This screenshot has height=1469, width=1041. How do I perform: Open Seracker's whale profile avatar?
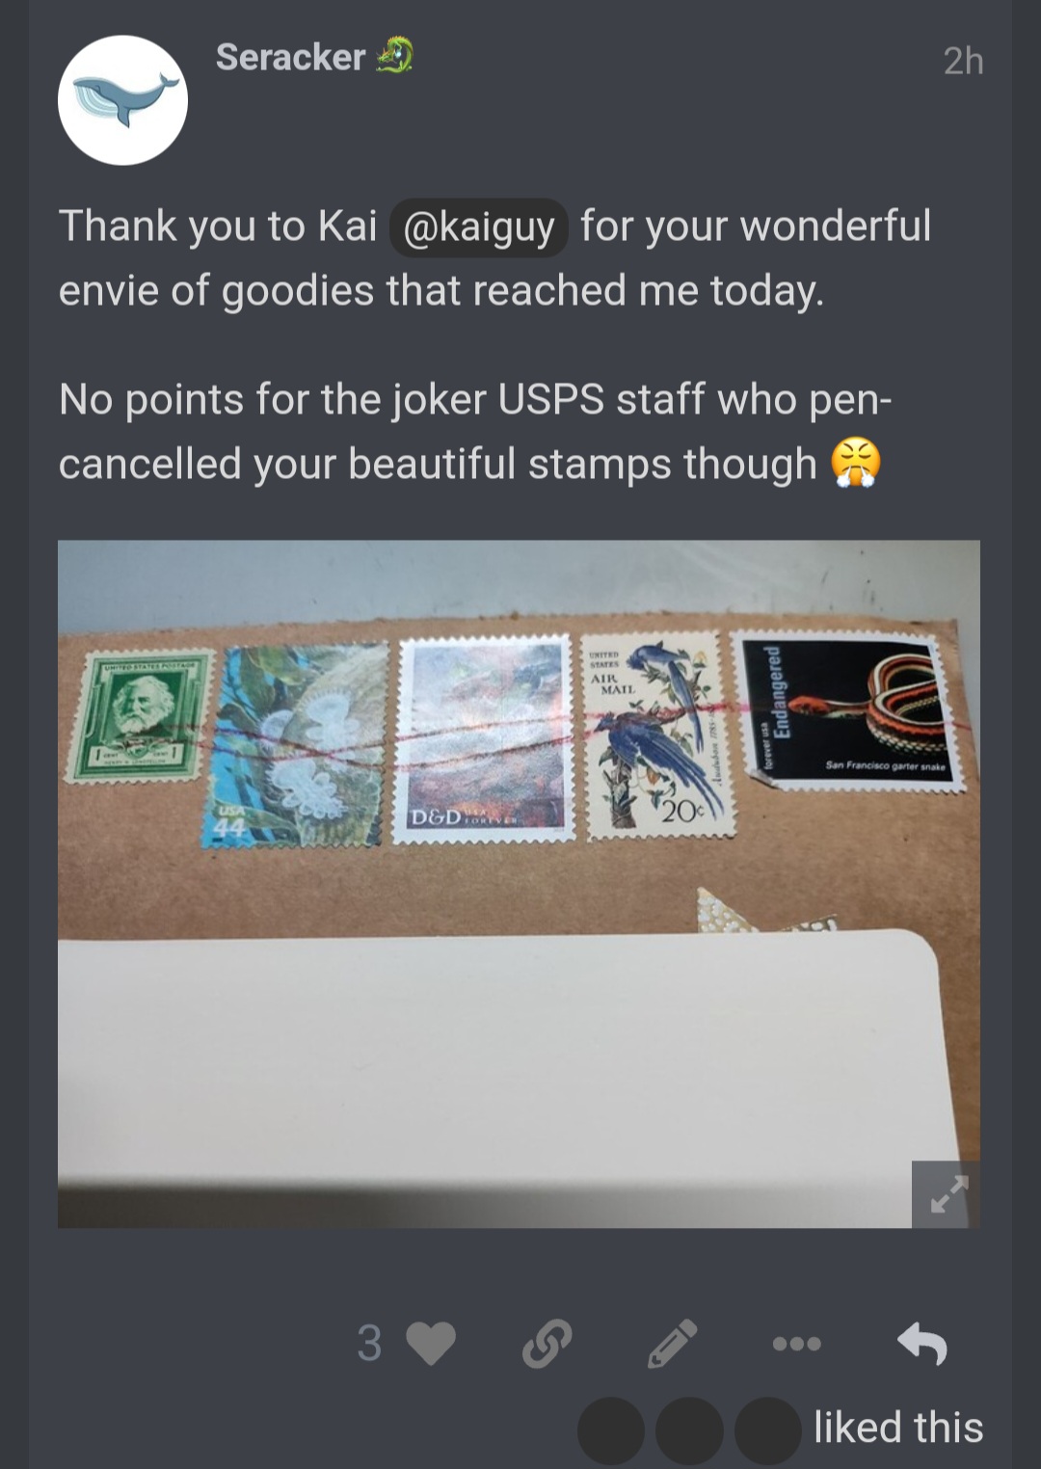[122, 100]
